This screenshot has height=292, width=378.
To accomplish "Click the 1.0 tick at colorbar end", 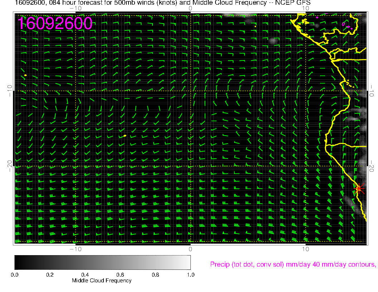I will tap(190, 275).
